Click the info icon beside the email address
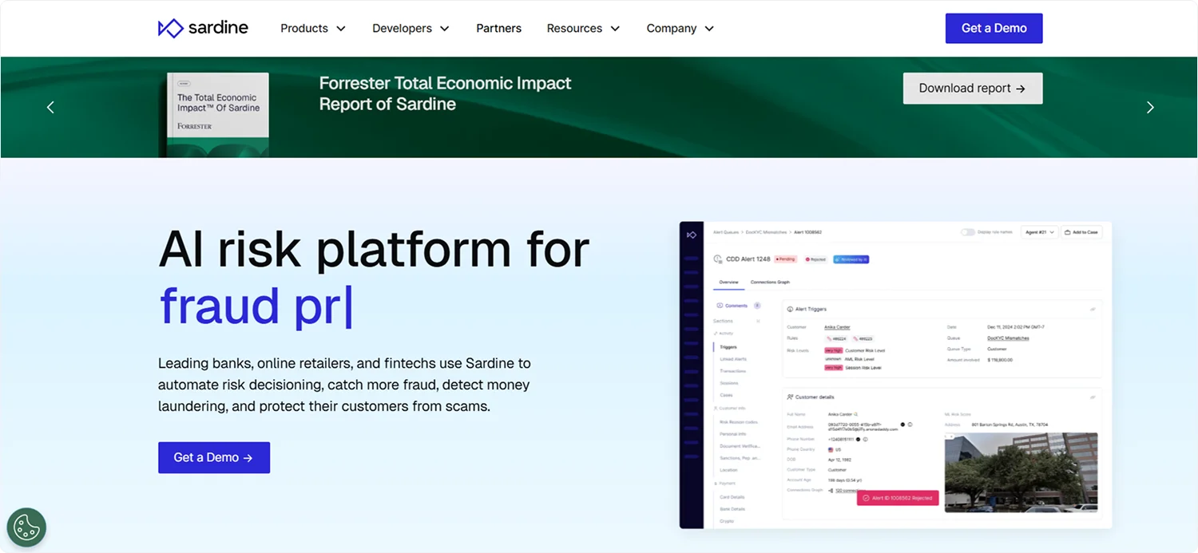 [910, 425]
